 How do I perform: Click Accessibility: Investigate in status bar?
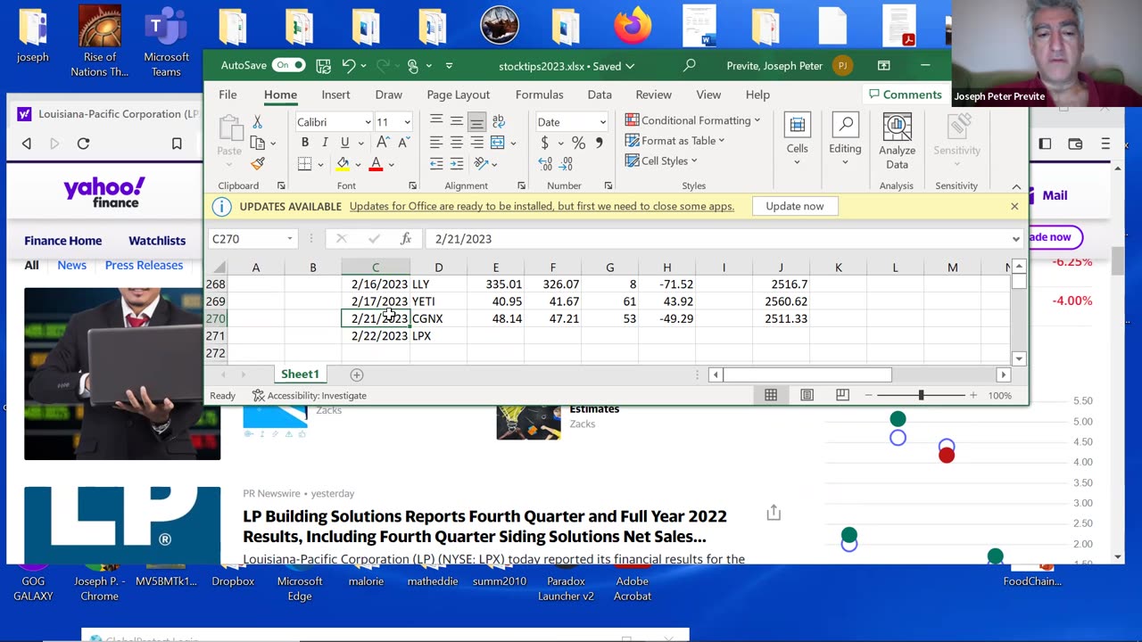(310, 395)
